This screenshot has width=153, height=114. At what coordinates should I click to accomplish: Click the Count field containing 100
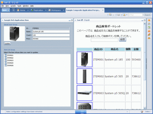click(x=51, y=35)
